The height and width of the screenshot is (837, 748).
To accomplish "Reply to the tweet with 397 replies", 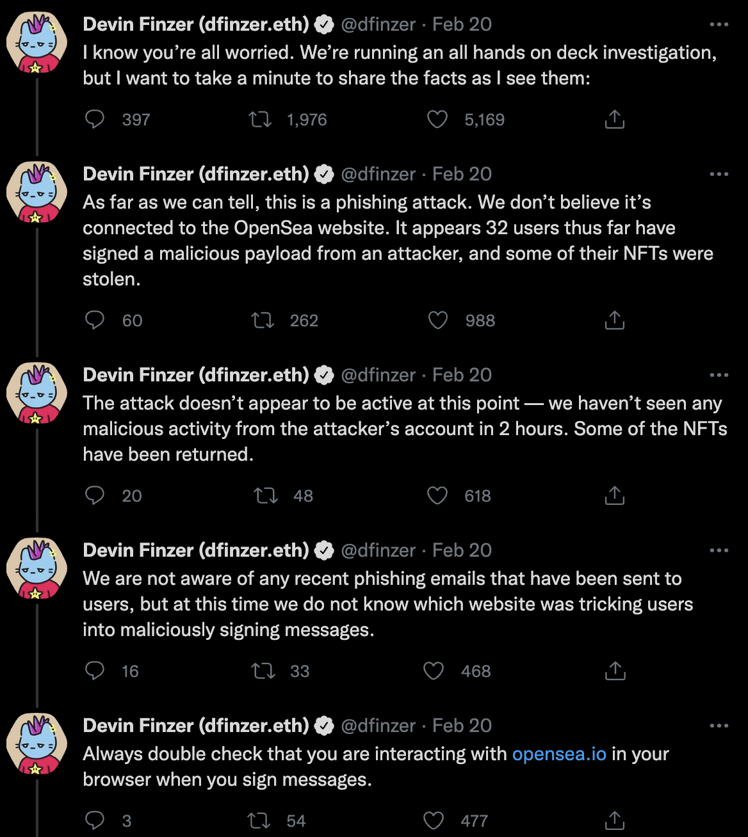I will [x=95, y=119].
